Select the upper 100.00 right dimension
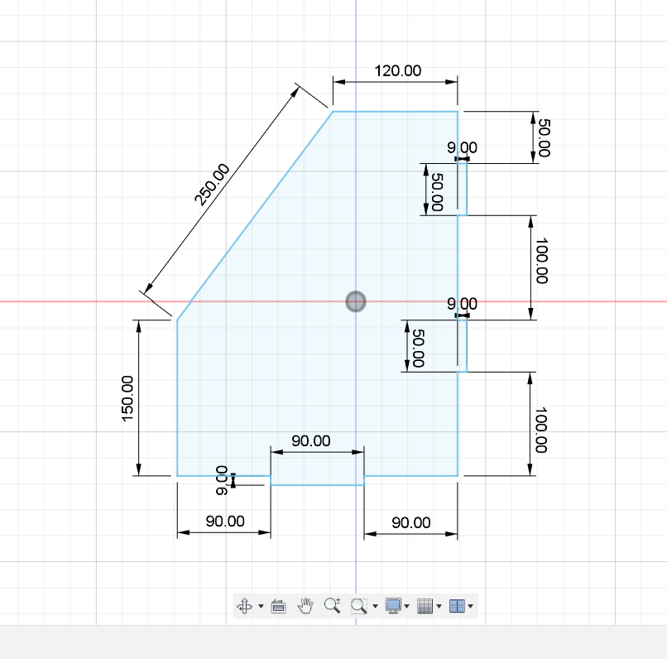Screen dimensions: 667x659 tap(541, 261)
